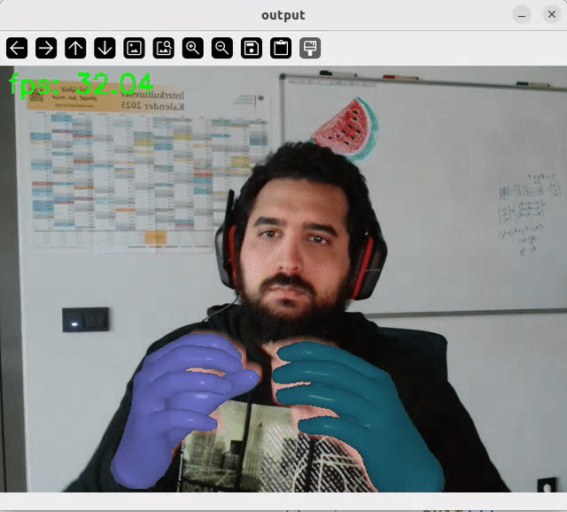Click the pan right arrow icon

click(46, 48)
